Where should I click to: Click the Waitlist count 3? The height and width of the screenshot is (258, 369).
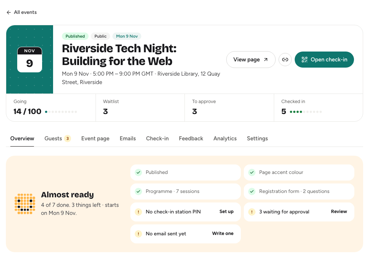105,111
